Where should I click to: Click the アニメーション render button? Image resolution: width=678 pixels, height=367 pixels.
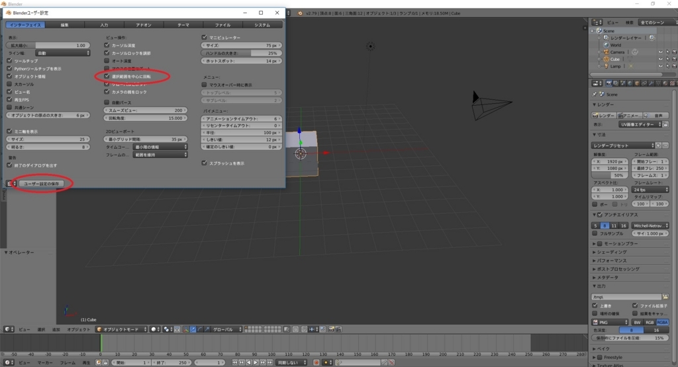pos(630,115)
